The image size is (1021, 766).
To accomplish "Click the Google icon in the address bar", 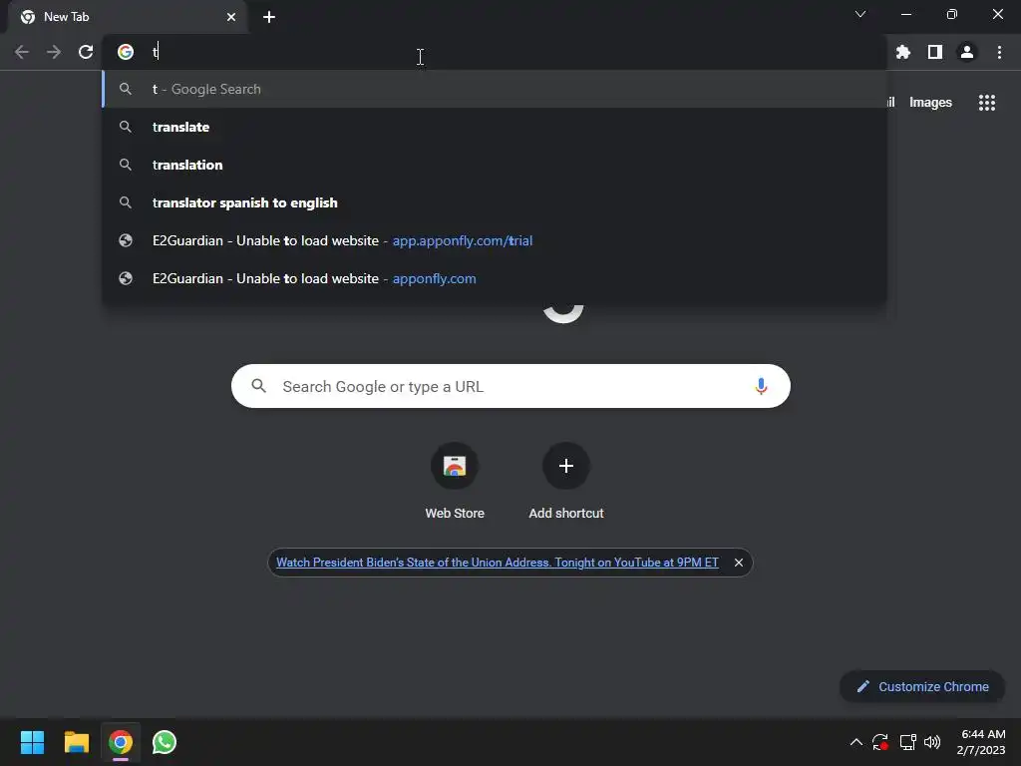I will click(126, 52).
